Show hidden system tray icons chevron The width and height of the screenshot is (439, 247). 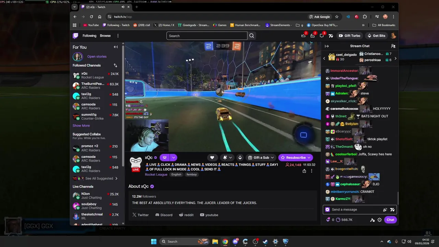[x=382, y=242]
